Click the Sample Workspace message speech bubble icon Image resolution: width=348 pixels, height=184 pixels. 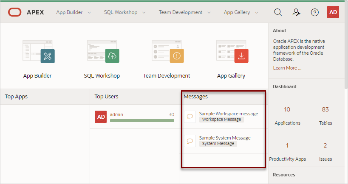pyautogui.click(x=190, y=117)
